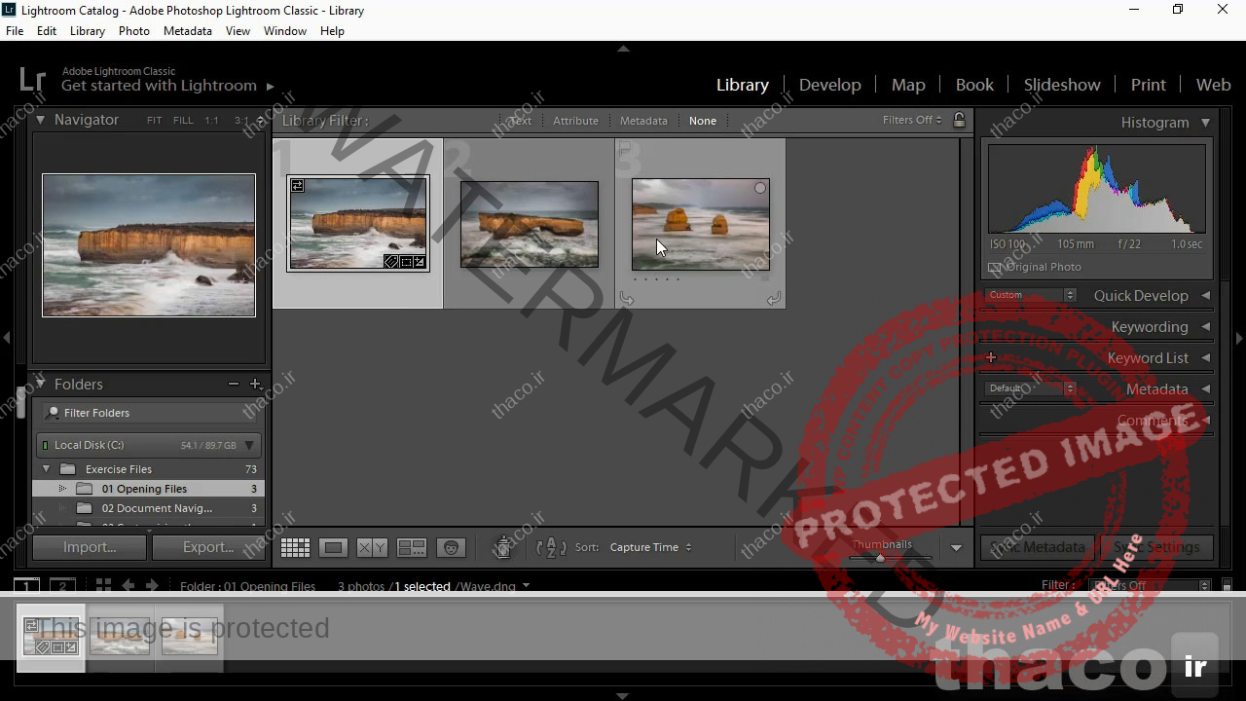
Task: Rotate third photo counter-clockwise
Action: pyautogui.click(x=626, y=299)
